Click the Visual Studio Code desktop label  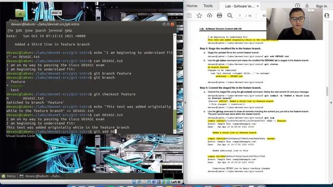21,136
